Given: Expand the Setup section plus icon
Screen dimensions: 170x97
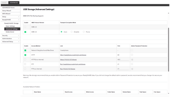Looking at the screenshot, I should 19,17.
